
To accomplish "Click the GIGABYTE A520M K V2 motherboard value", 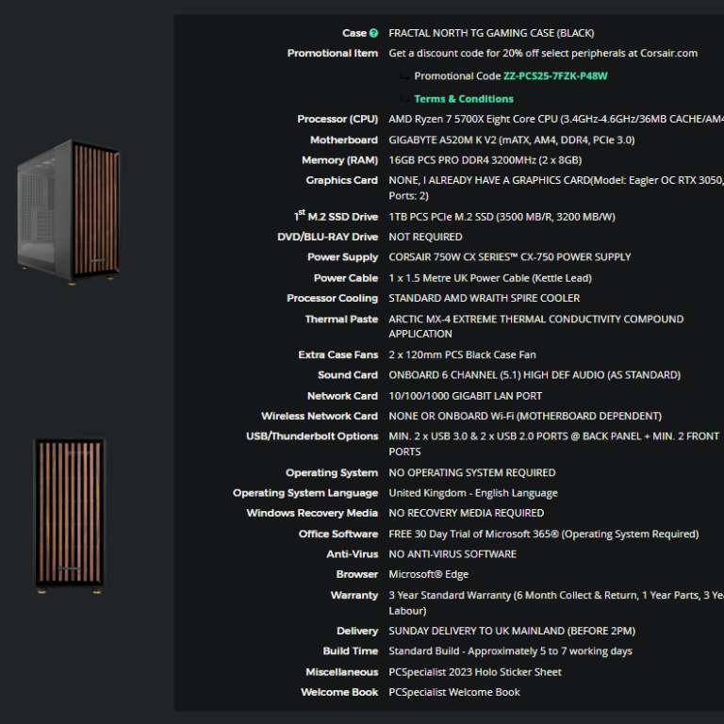I will coord(512,140).
